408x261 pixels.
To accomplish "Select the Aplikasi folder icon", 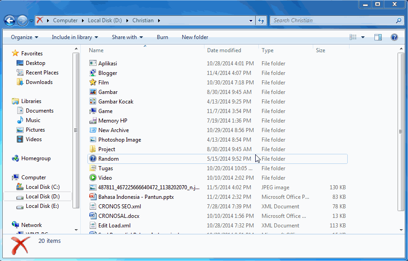I will [x=92, y=63].
